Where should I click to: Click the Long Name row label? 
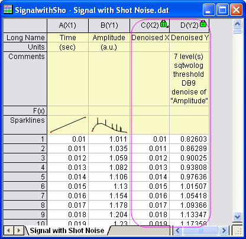point(25,38)
